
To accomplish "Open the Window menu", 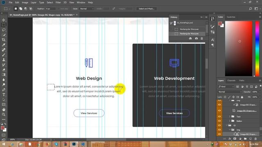I will coord(81,2).
